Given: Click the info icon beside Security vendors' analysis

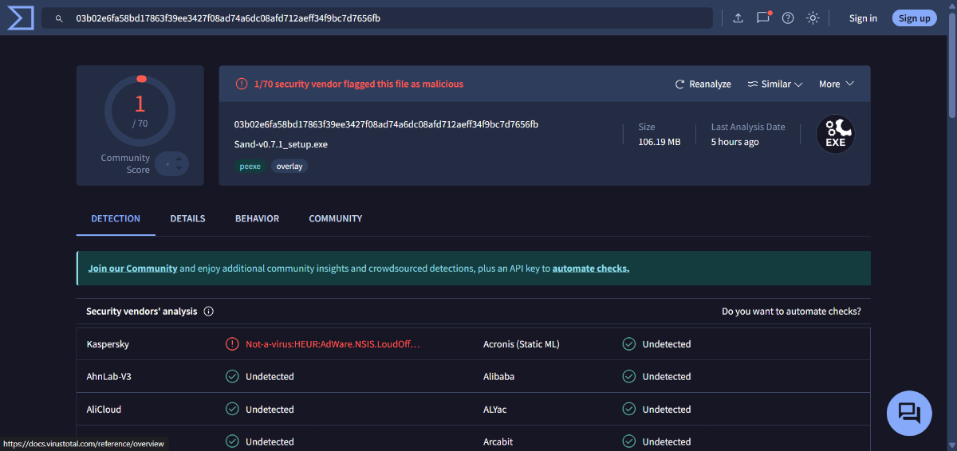Looking at the screenshot, I should point(209,312).
